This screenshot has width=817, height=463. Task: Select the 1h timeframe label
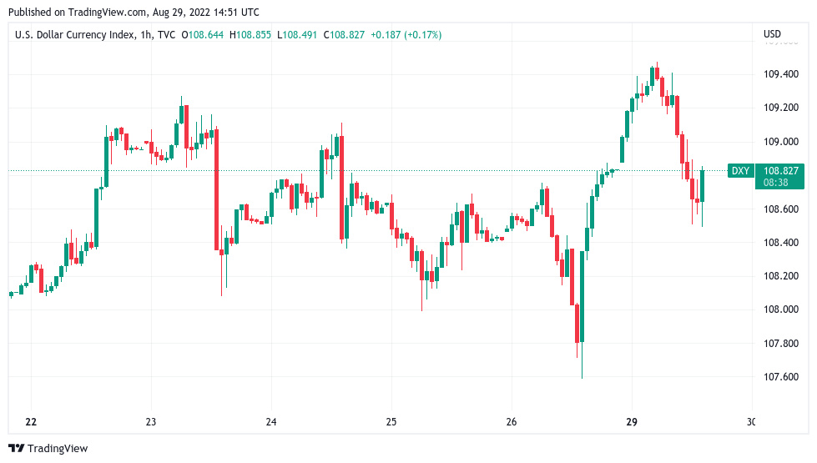(146, 35)
